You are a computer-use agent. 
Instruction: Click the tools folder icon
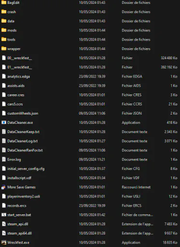[4, 40]
